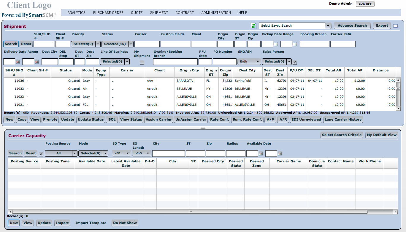
Task: Click the Assign Carrier button
Action: tap(158, 120)
